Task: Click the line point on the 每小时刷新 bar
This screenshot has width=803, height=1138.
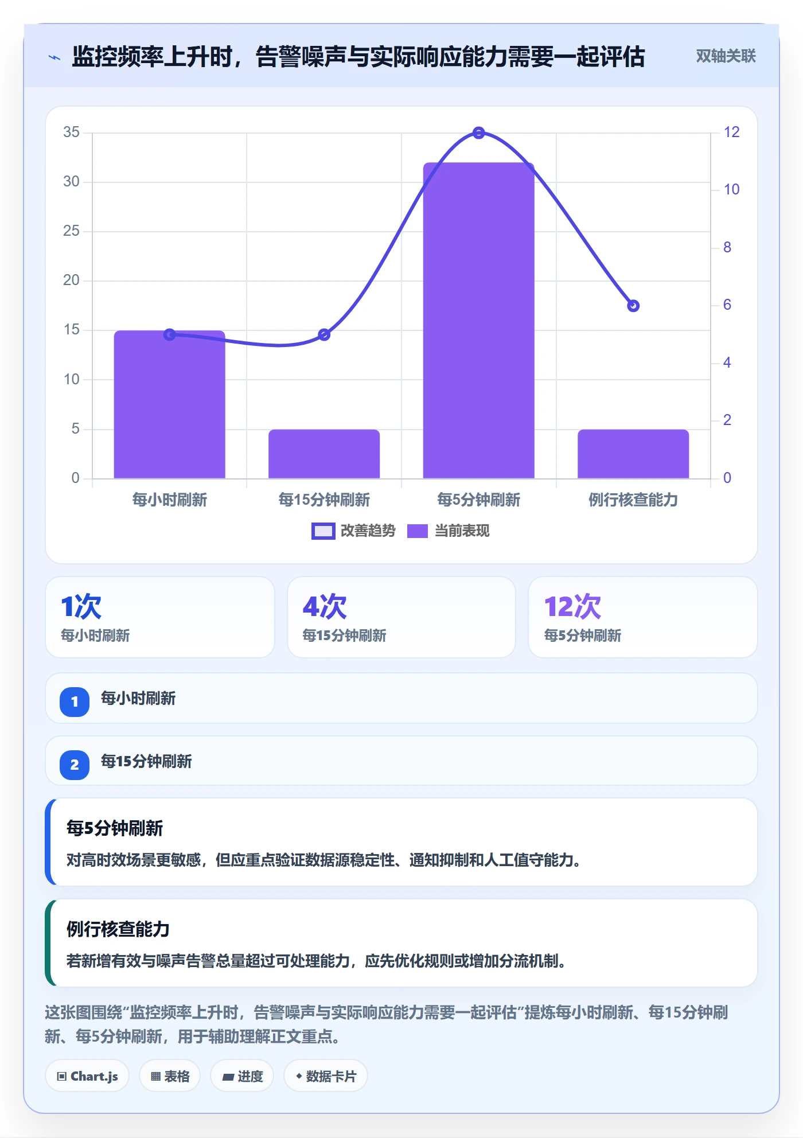Action: coord(170,334)
